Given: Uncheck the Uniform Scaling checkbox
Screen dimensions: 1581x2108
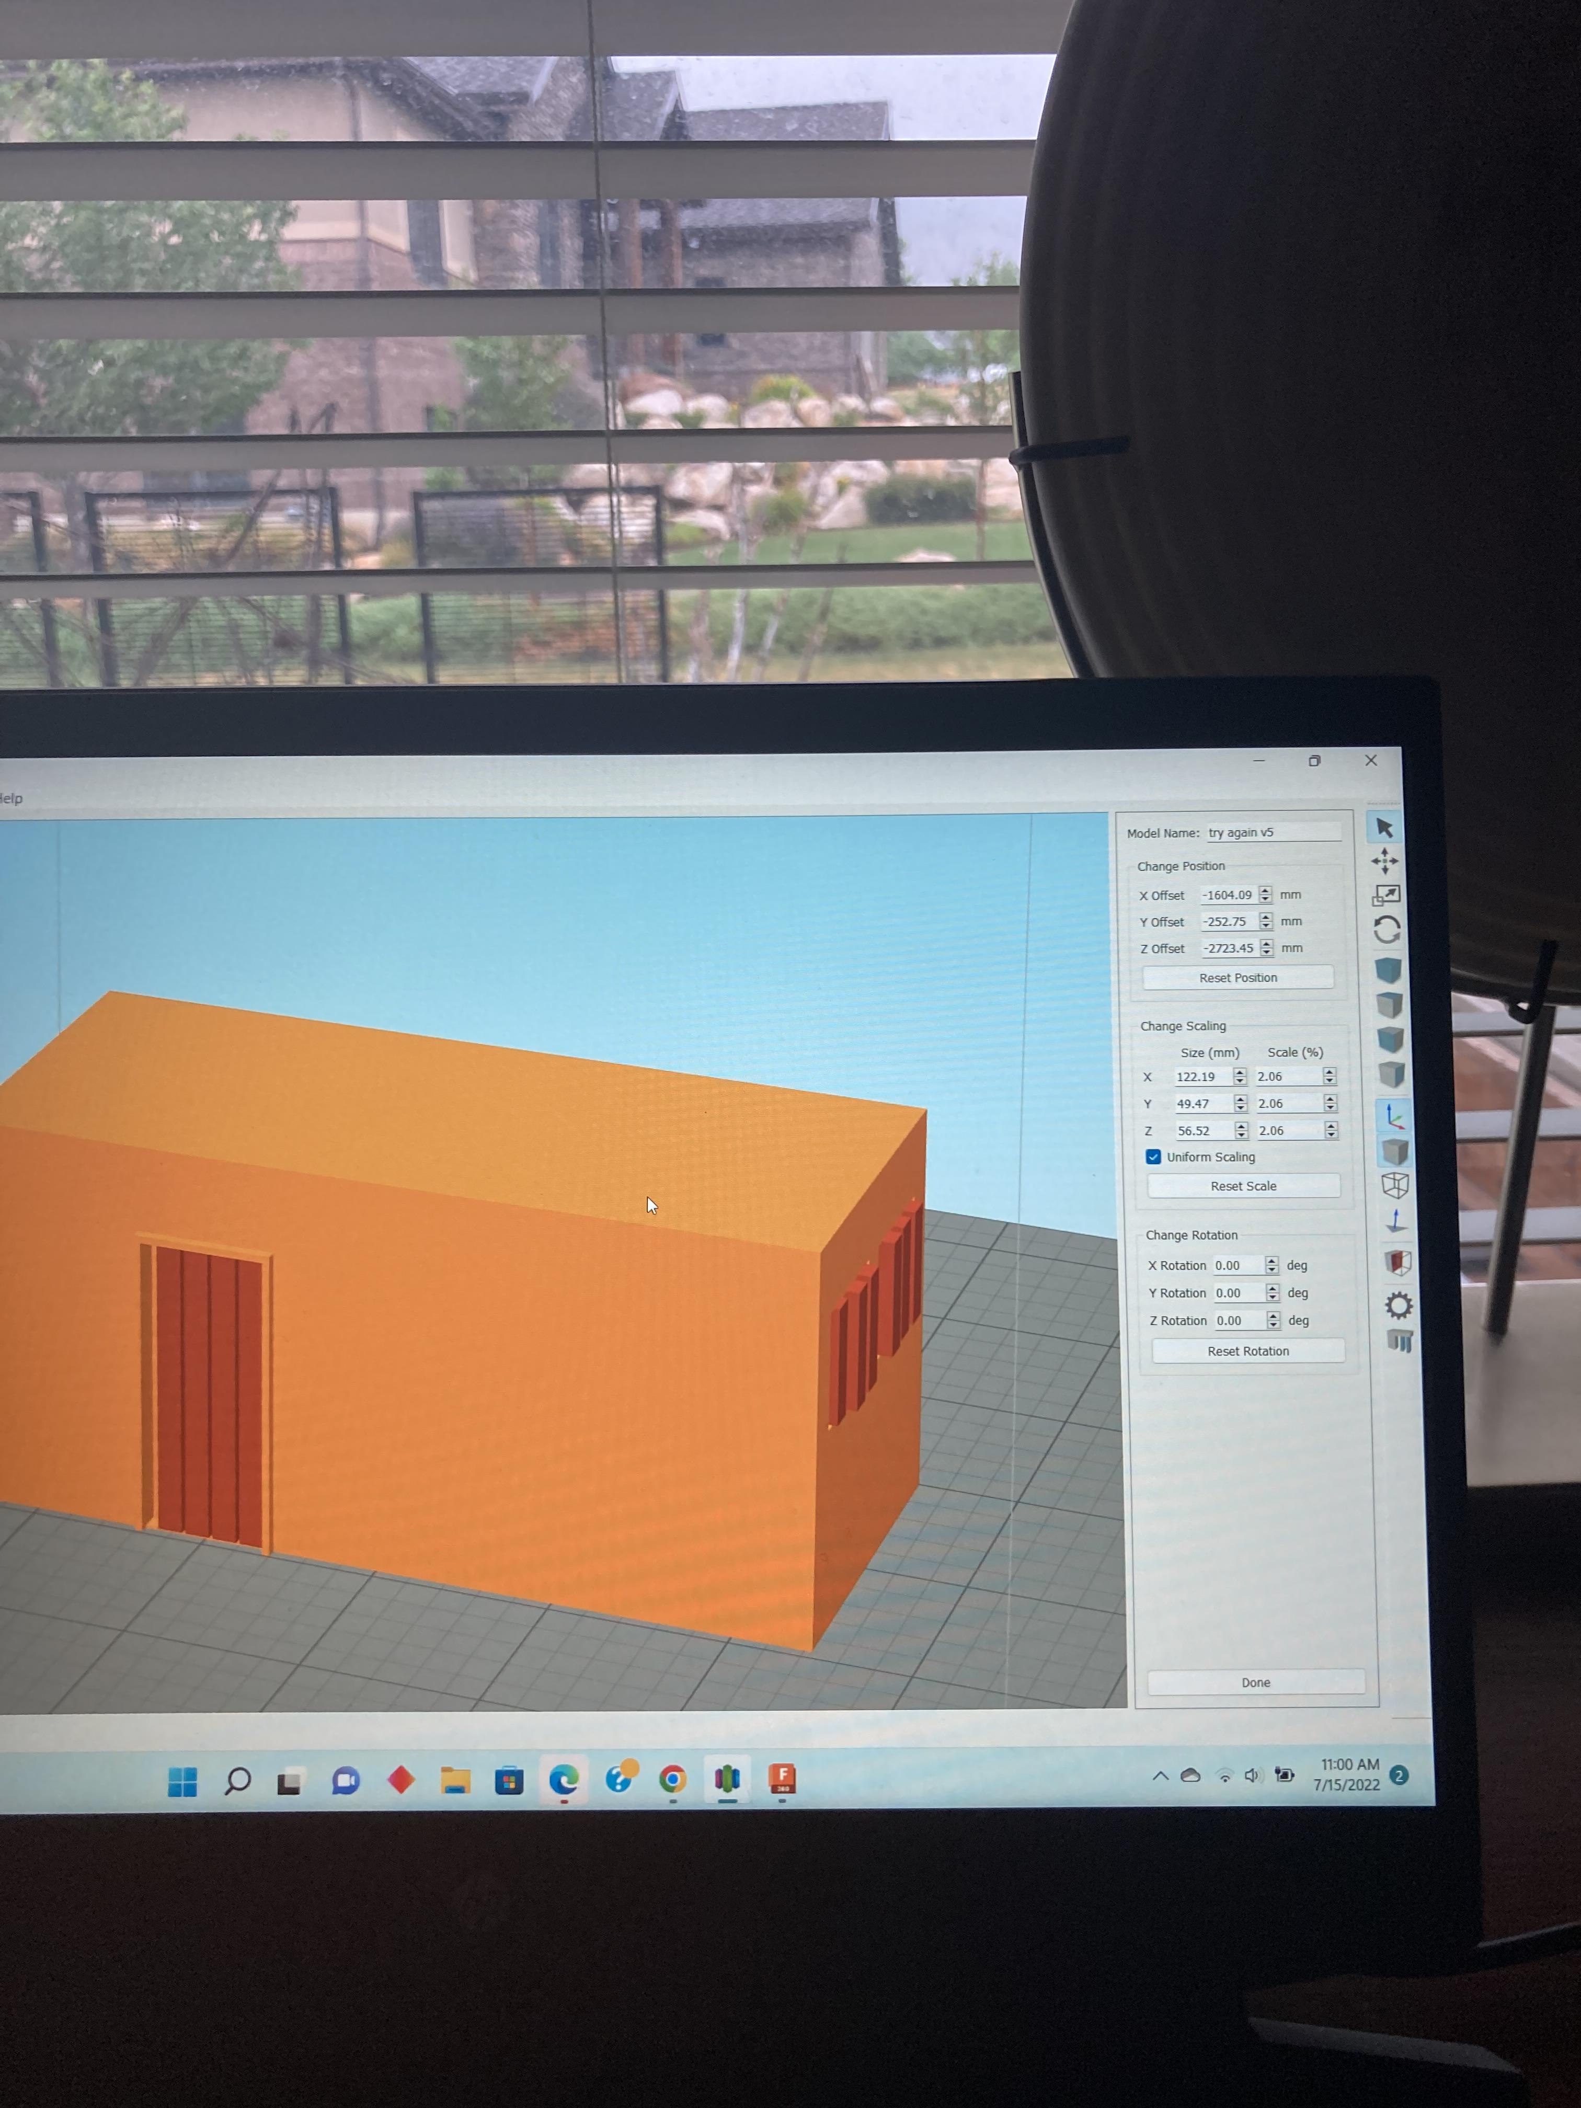Looking at the screenshot, I should 1153,1157.
